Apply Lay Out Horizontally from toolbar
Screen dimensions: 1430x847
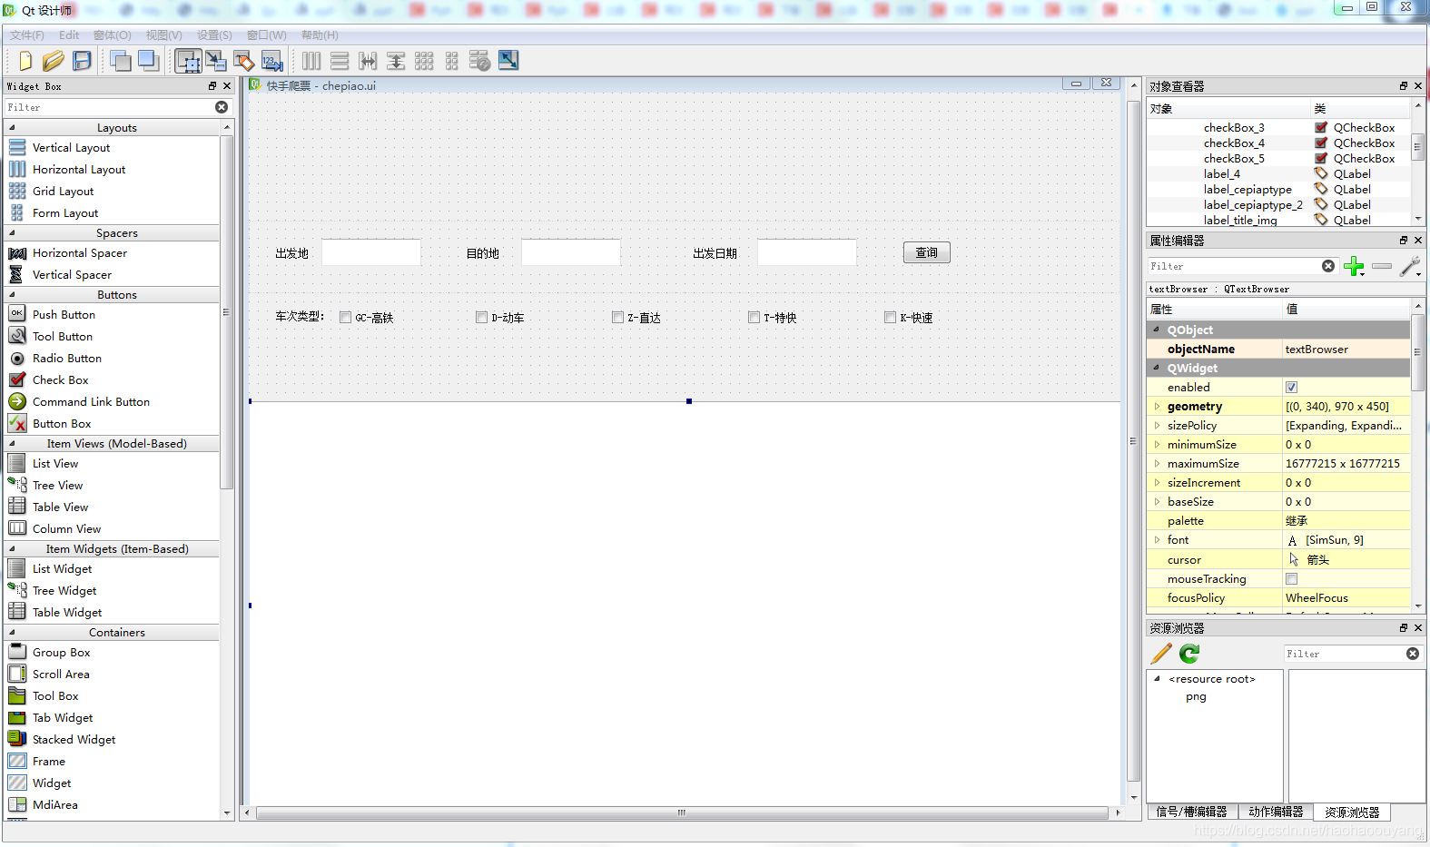311,61
